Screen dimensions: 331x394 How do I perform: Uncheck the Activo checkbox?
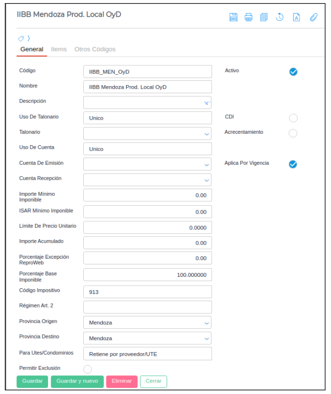point(293,72)
